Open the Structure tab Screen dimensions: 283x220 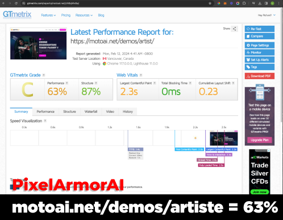[69, 112]
